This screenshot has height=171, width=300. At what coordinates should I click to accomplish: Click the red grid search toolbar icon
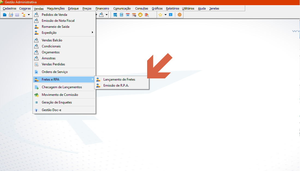coord(147,15)
